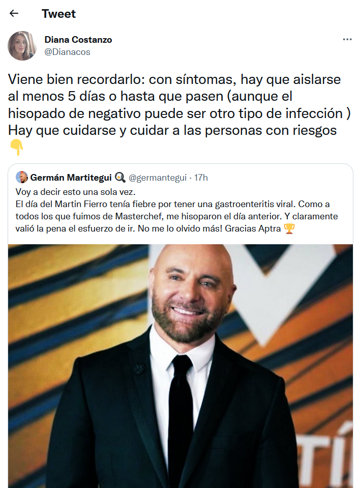This screenshot has height=488, width=361.
Task: Open Diana Costanzo's profile picture
Action: 22,45
